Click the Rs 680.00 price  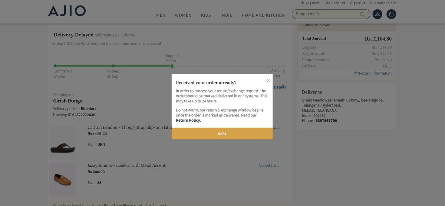tap(96, 172)
